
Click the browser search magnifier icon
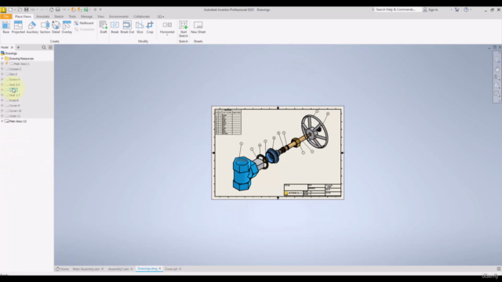44,47
